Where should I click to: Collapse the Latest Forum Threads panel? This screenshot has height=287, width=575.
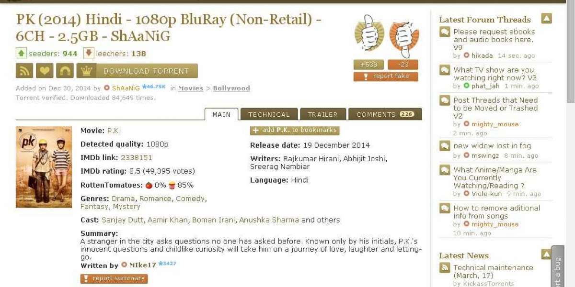pos(546,19)
